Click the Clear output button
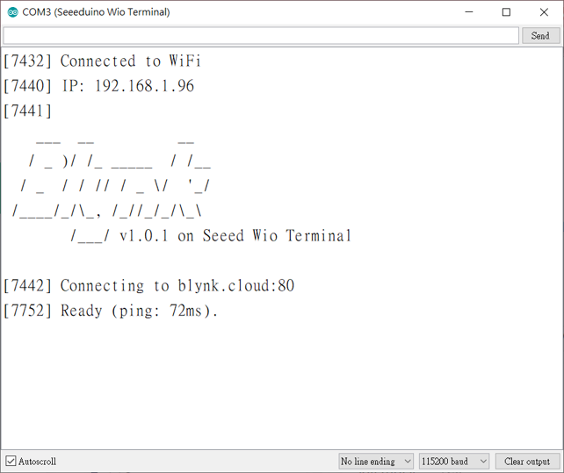 coord(527,461)
